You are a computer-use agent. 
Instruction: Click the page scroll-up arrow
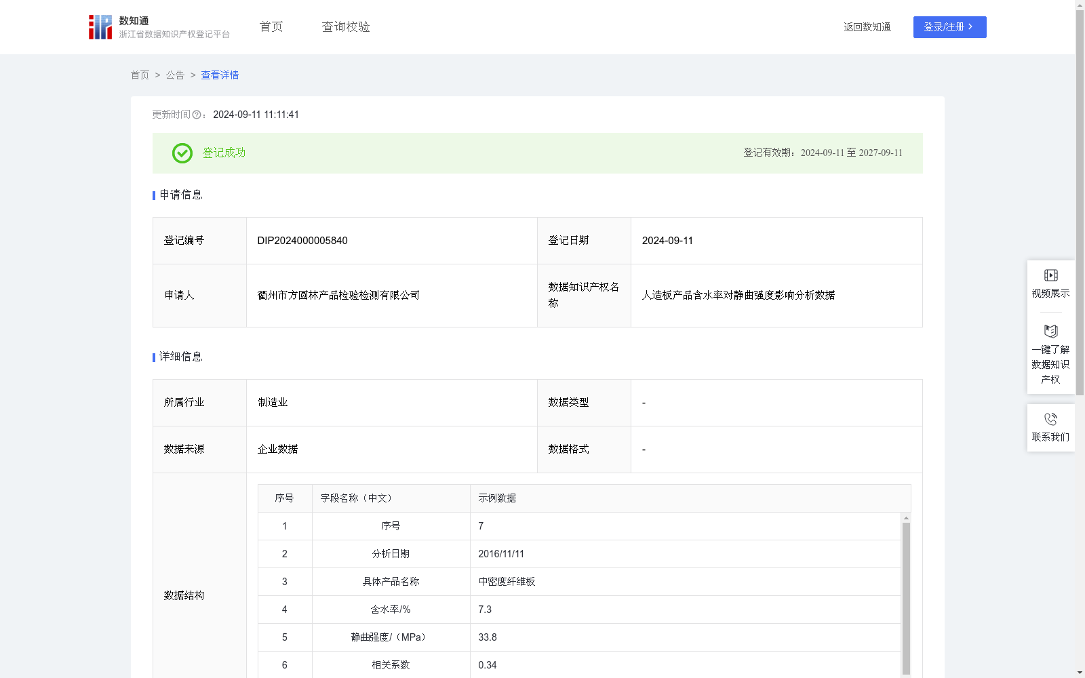(x=1080, y=4)
